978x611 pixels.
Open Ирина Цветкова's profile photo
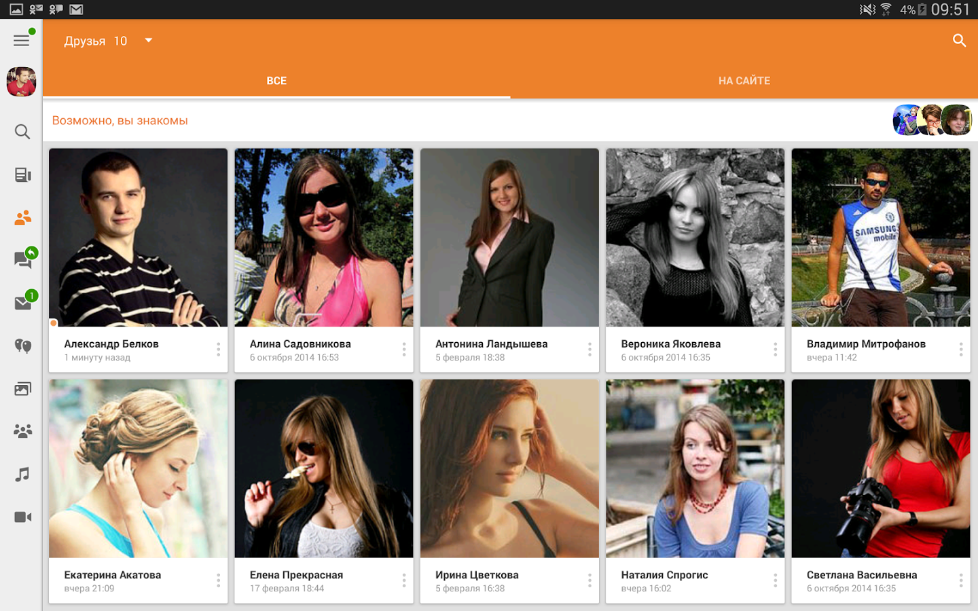[x=509, y=468]
